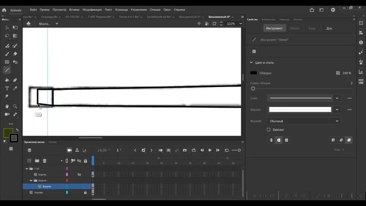366x206 pixels.
Task: Toggle onion skin
Action: point(161,150)
